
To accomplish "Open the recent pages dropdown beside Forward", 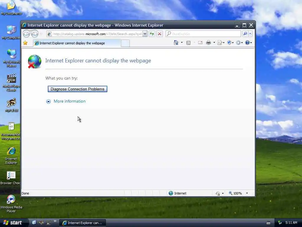I will pos(41,34).
